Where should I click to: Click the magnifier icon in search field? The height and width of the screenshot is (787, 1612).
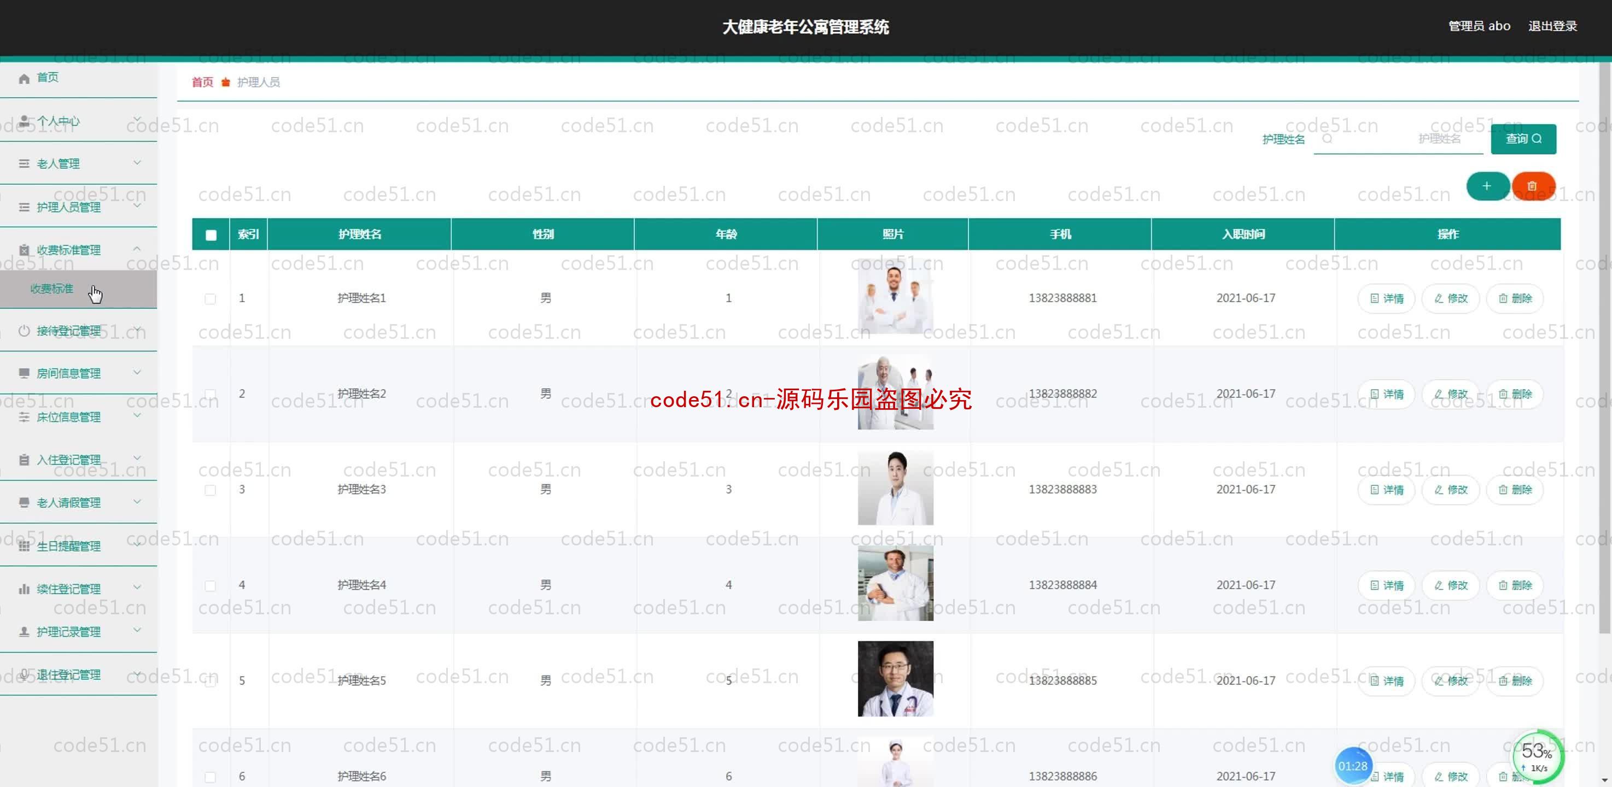(x=1327, y=139)
